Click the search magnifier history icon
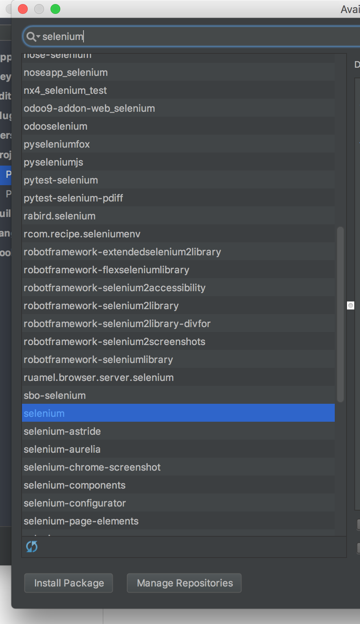The image size is (360, 624). 33,37
